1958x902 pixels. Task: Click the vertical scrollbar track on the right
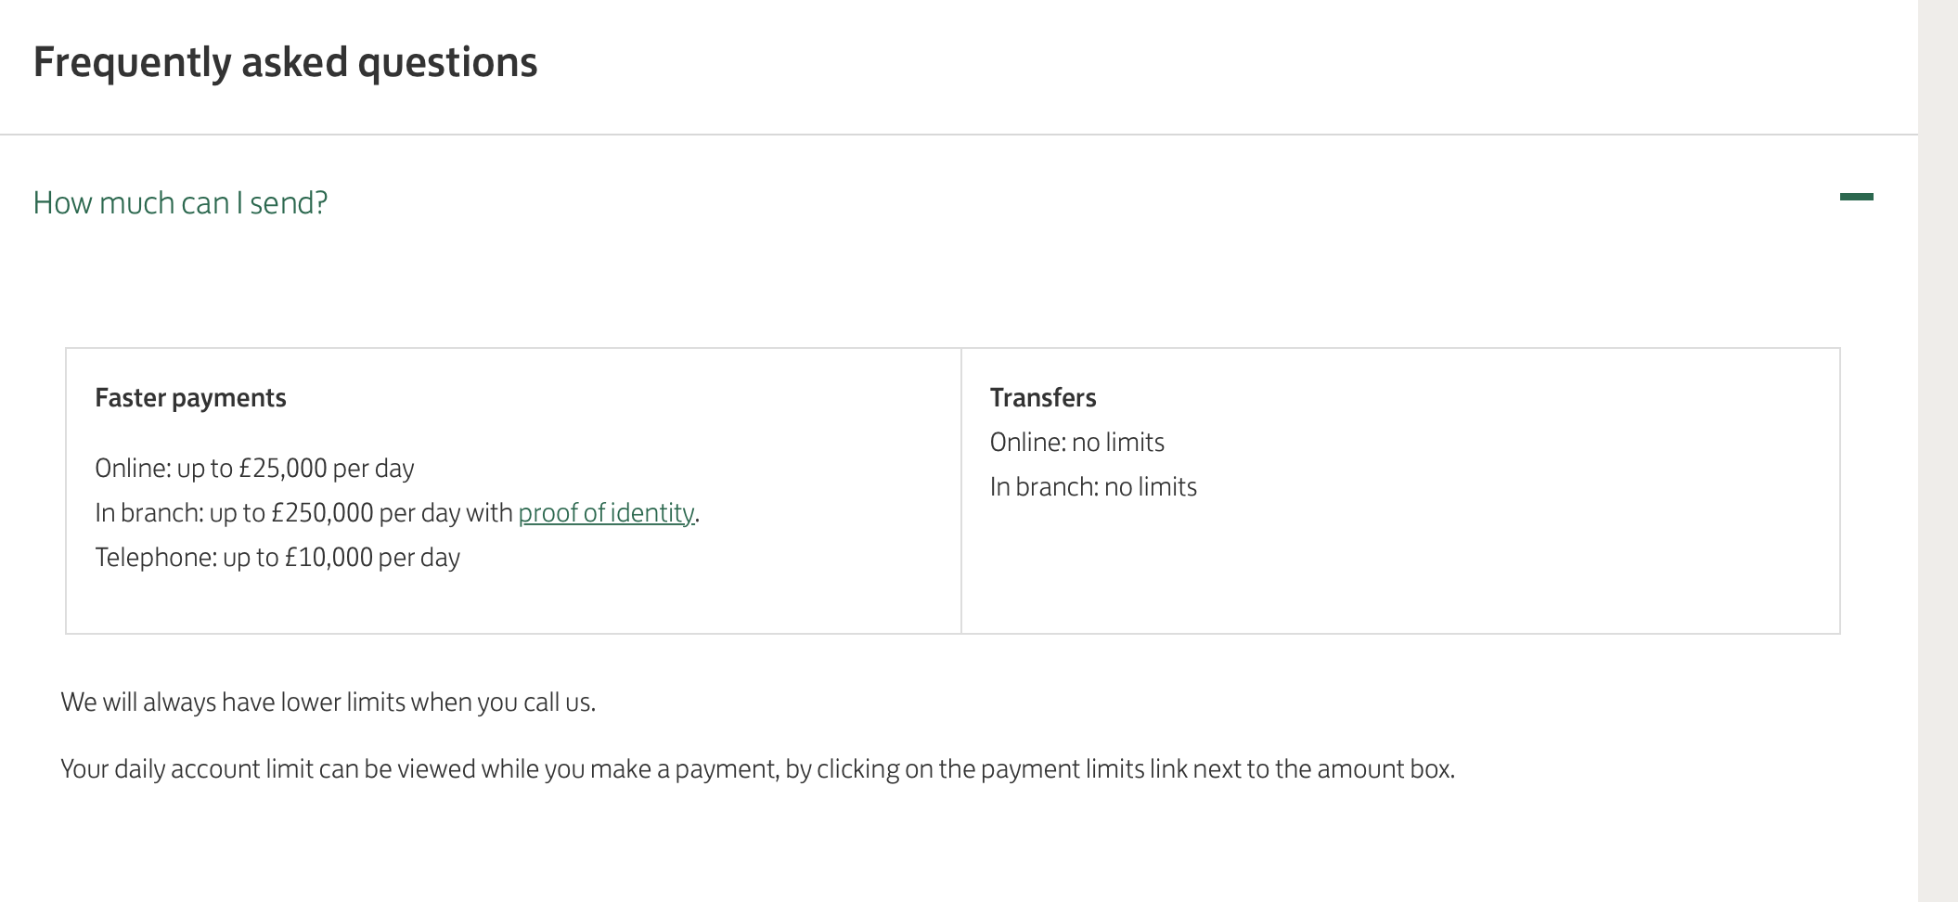[1938, 451]
